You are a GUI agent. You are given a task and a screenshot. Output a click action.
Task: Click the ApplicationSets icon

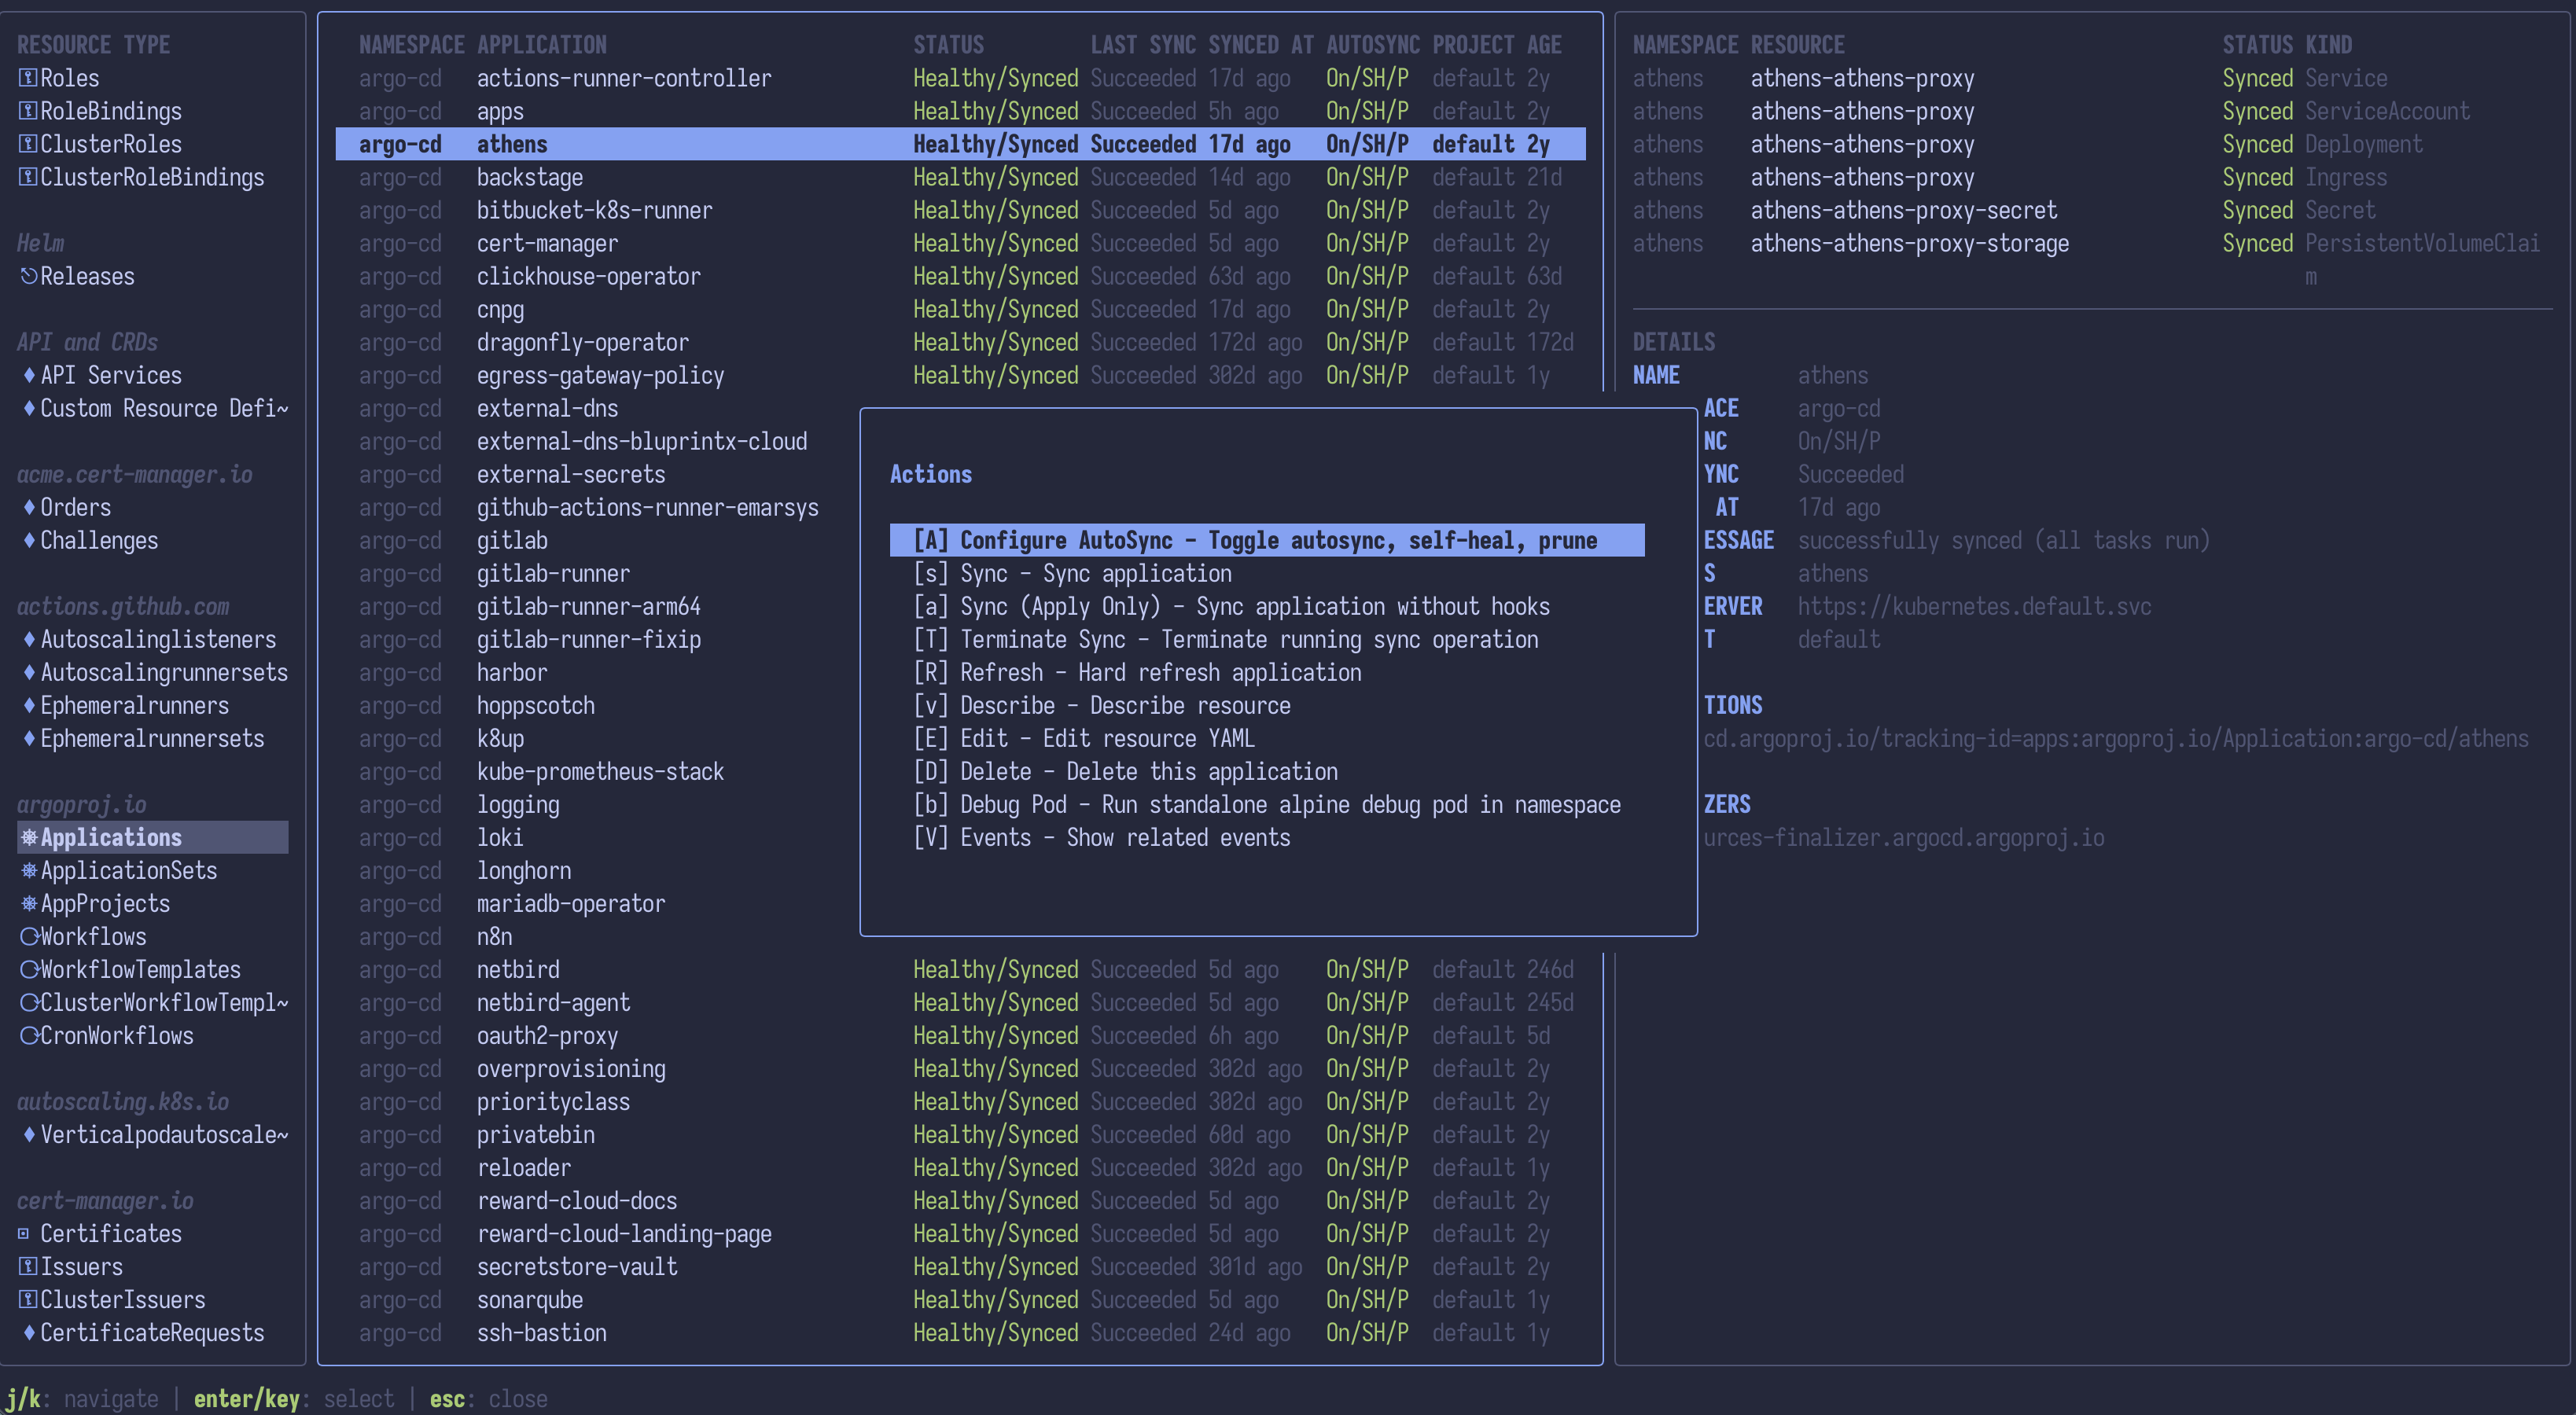pyautogui.click(x=29, y=871)
